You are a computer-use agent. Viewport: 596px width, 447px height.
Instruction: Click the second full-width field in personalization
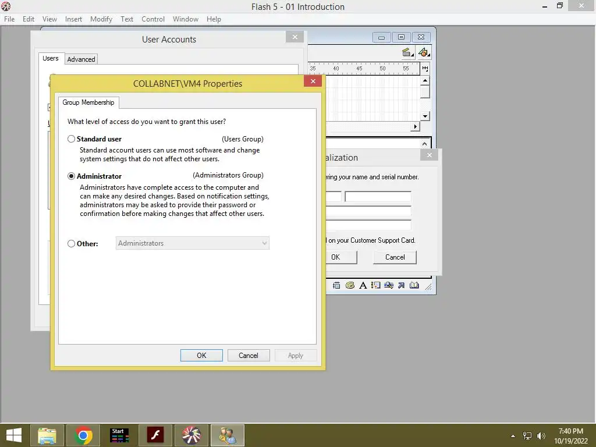[x=368, y=211]
